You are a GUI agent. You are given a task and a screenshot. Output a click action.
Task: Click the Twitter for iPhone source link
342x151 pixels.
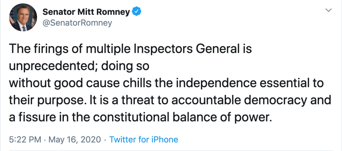[144, 139]
